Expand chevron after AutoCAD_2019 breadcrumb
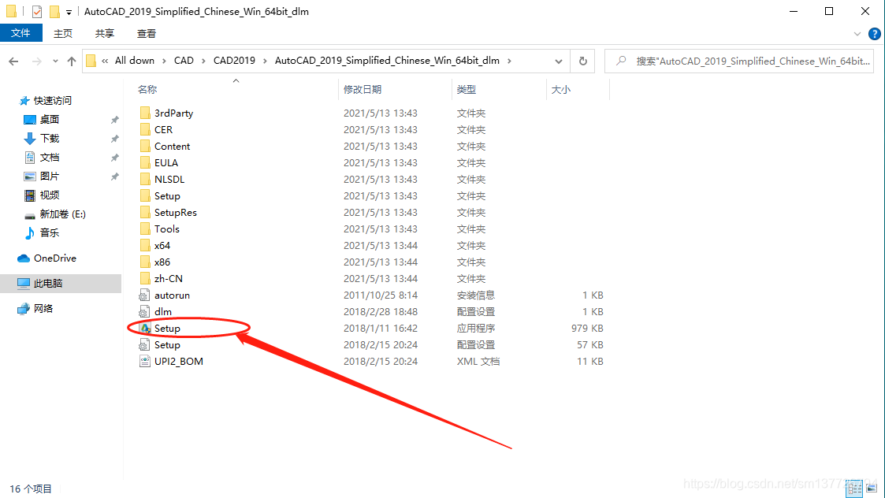The width and height of the screenshot is (885, 498). [x=509, y=61]
